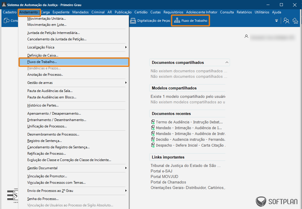Click the home icon in the toolbar

(x=295, y=21)
